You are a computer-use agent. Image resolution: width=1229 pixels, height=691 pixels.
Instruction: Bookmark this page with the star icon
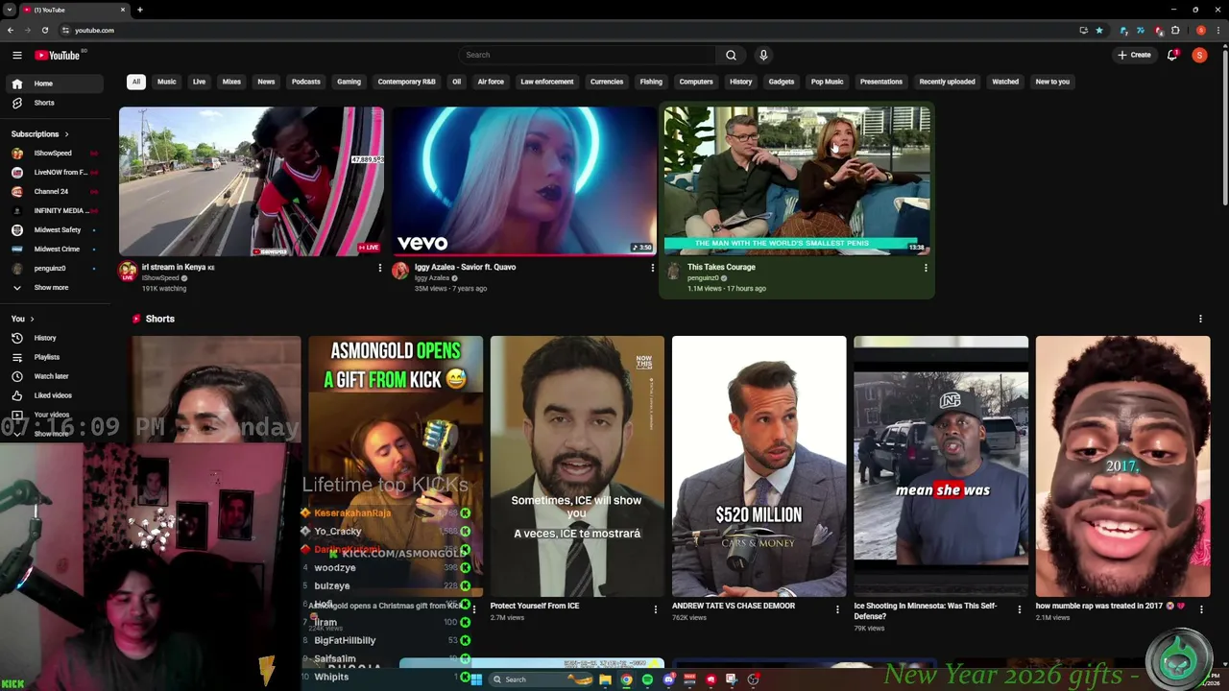pos(1099,30)
